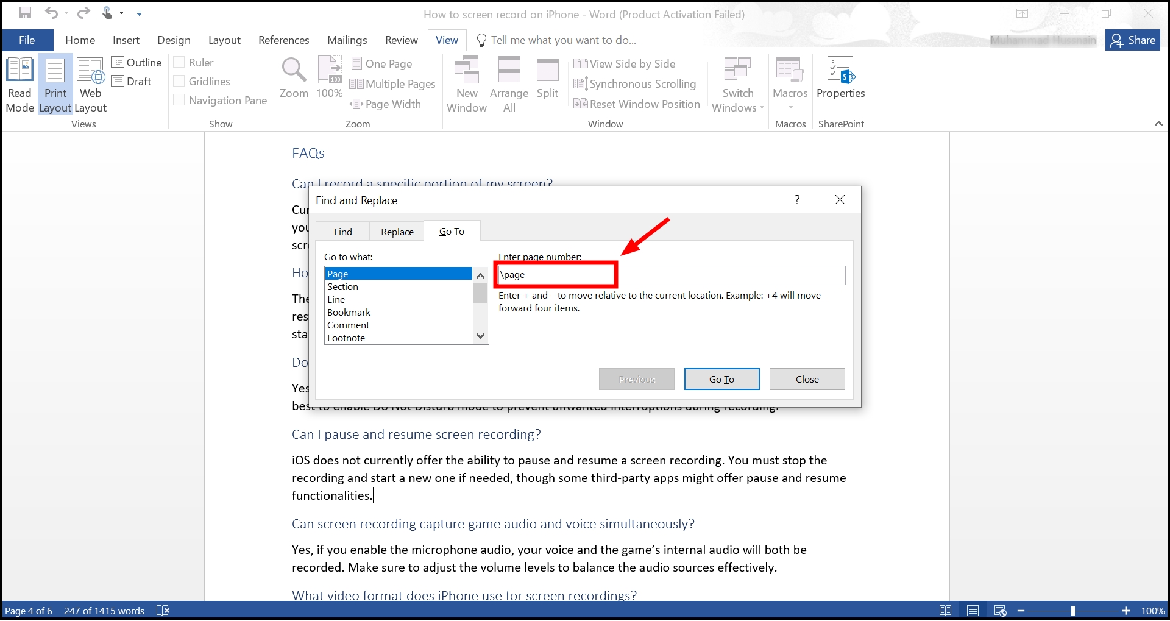The width and height of the screenshot is (1170, 621).
Task: Click the list scroll-down arrow in Go to what
Action: [480, 336]
